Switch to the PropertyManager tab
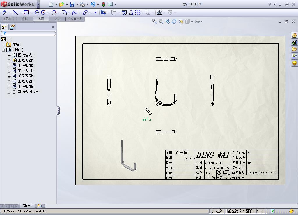The width and height of the screenshot is (298, 215). click(12, 27)
